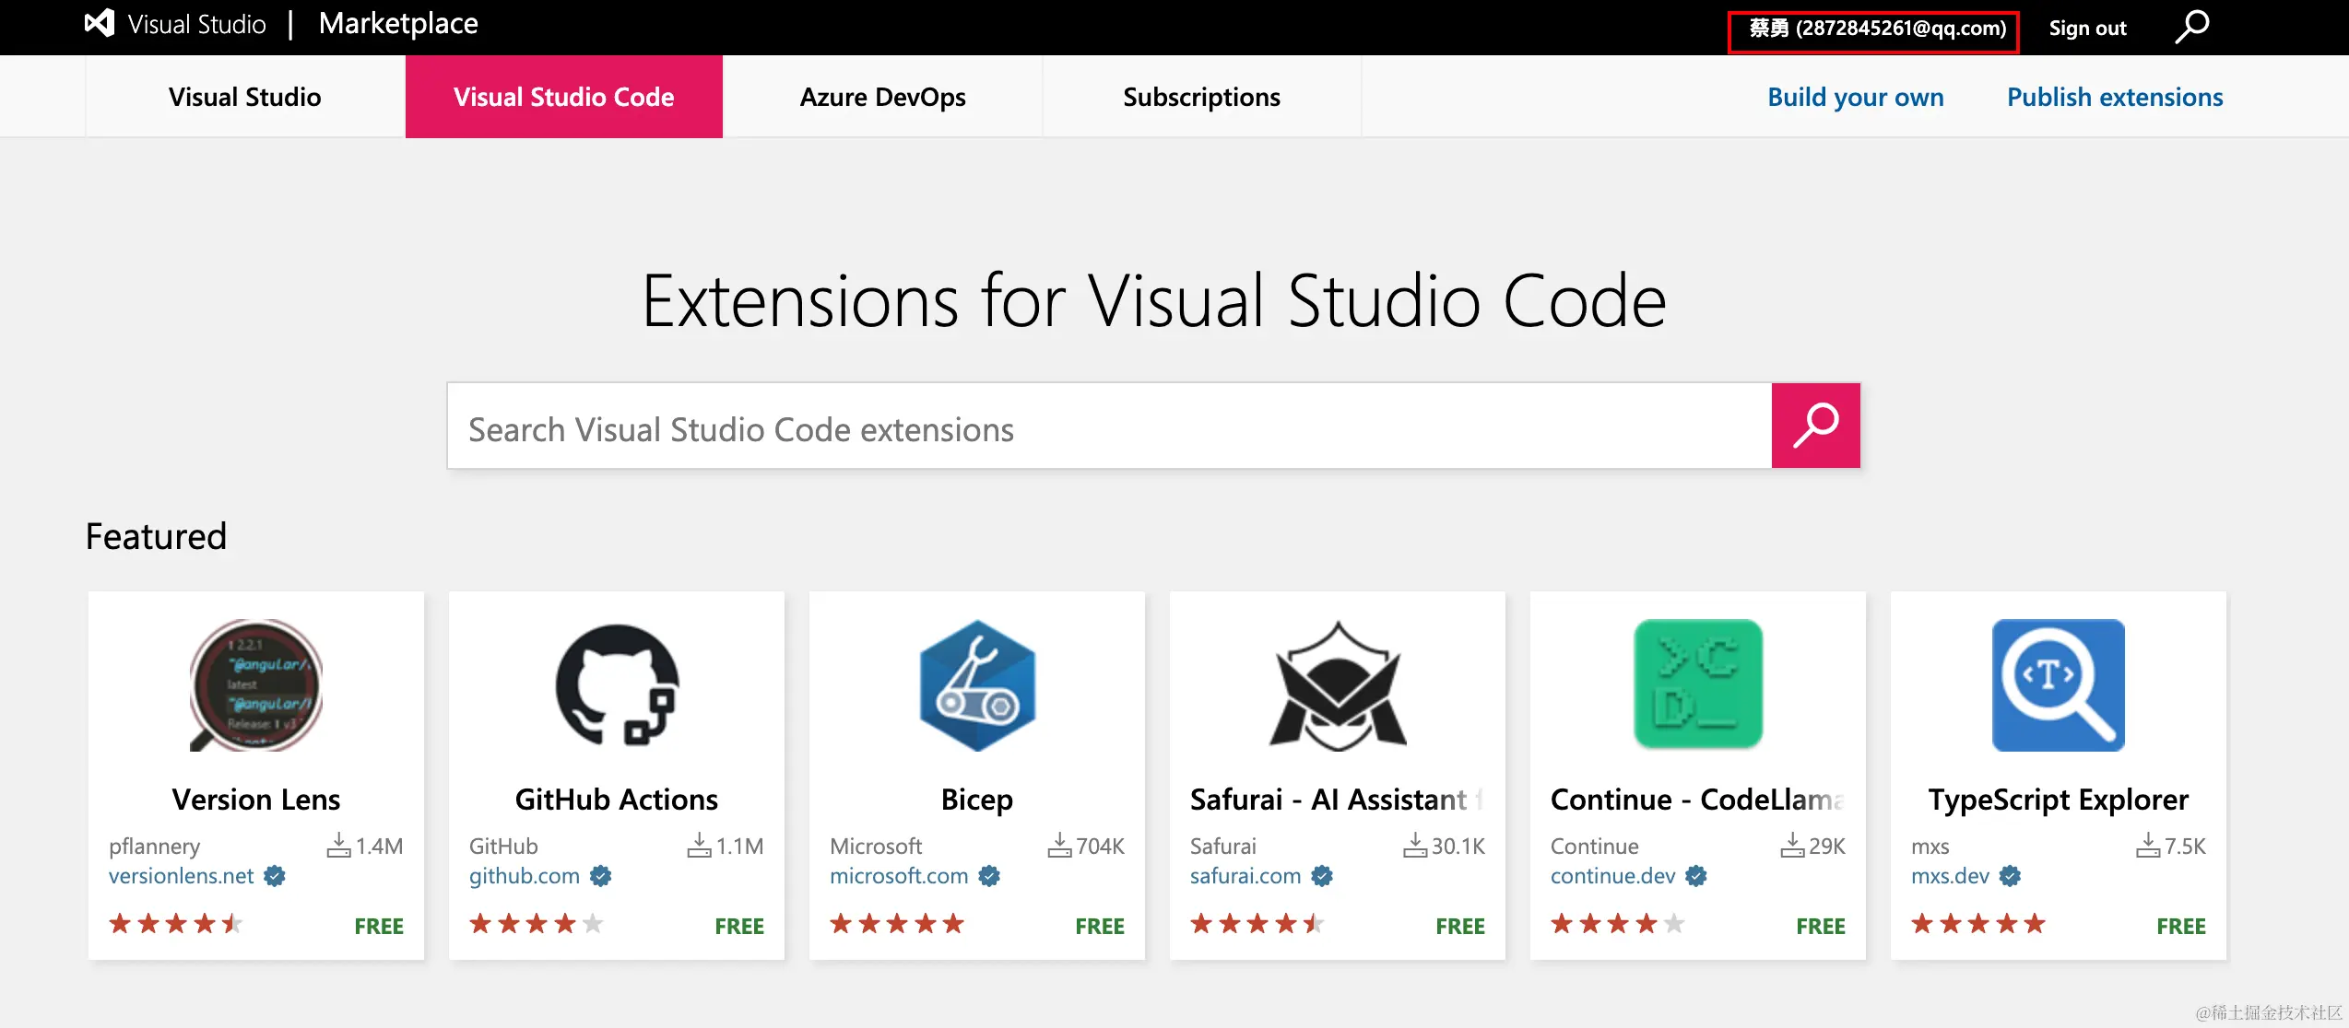Click GitHub Actions star rating

click(537, 923)
